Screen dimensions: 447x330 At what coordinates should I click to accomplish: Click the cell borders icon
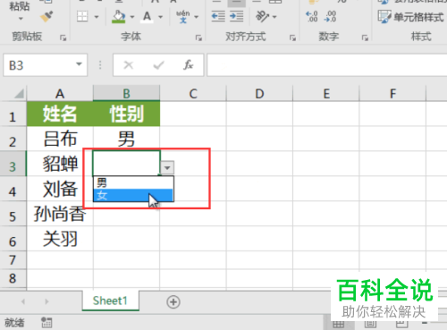(x=82, y=16)
